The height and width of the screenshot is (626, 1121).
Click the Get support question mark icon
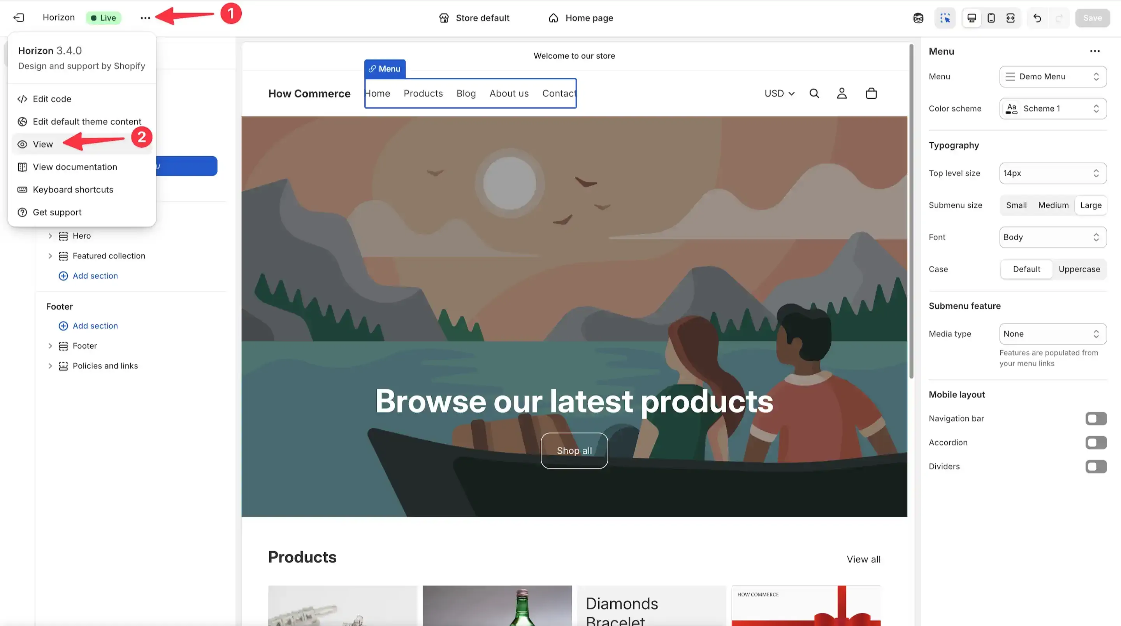tap(22, 213)
